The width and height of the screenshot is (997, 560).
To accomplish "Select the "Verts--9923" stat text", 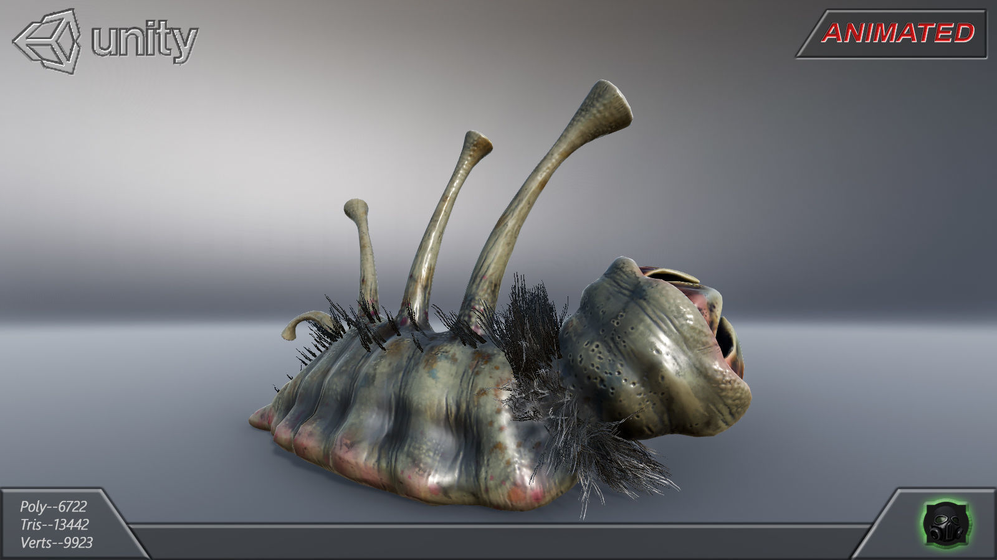I will pos(56,543).
